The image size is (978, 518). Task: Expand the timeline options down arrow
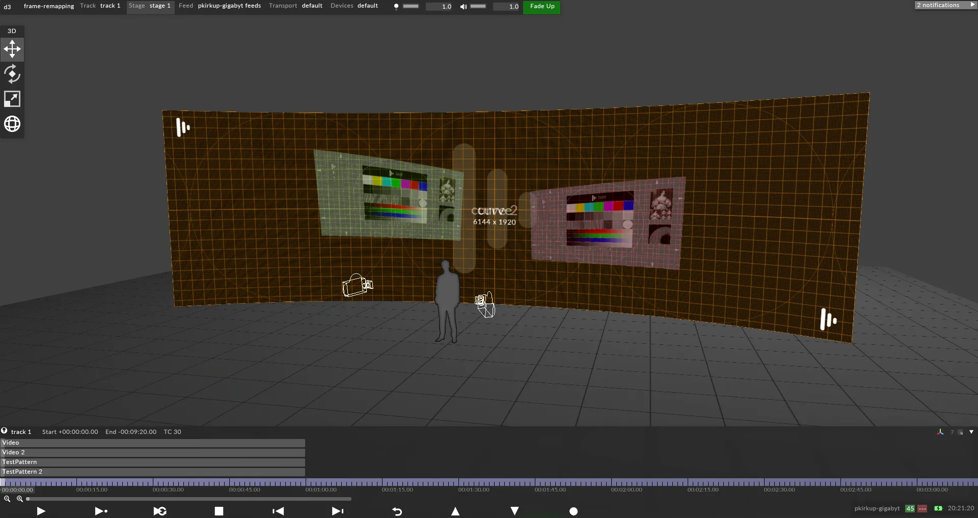pos(971,432)
